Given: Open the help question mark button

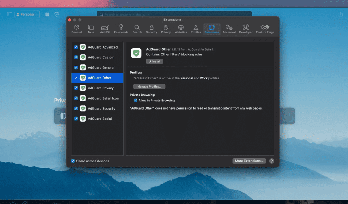Looking at the screenshot, I should click(x=272, y=161).
